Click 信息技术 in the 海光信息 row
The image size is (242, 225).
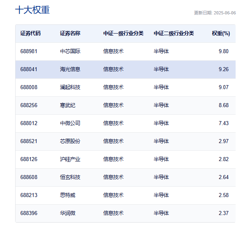click(113, 70)
